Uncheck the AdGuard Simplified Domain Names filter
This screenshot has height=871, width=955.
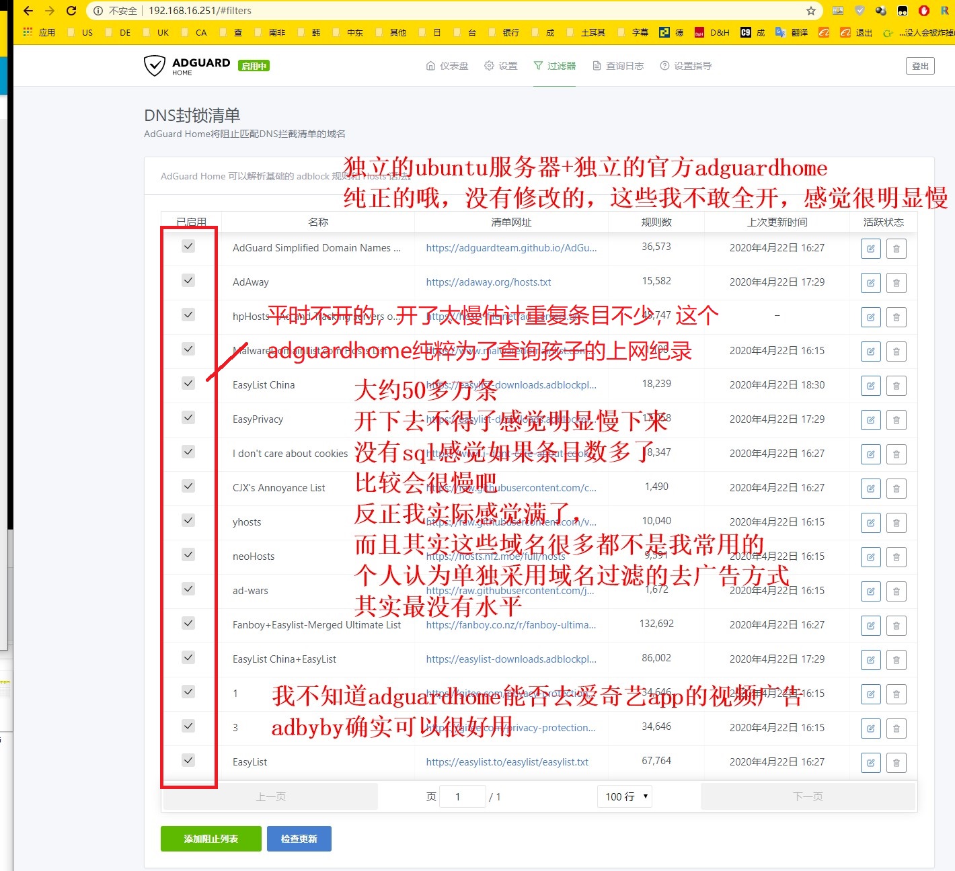point(188,246)
